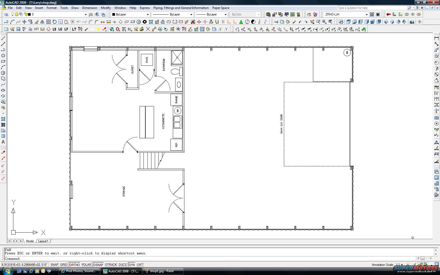Screen dimensions: 440x275
Task: Toggle OSNAP in the status bar
Action: tap(98, 265)
